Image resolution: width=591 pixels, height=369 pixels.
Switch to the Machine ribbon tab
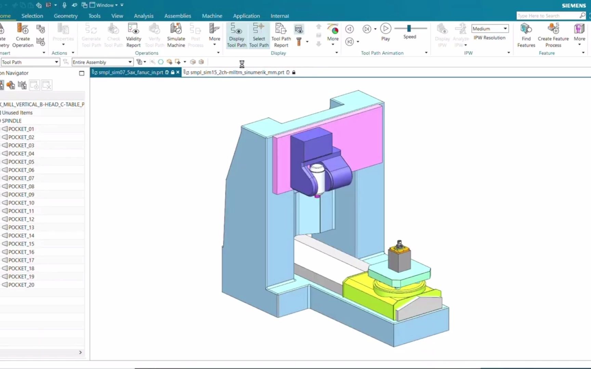coord(212,16)
